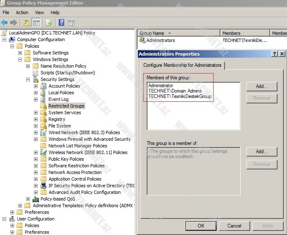Toggle Show/Hide Console Tree toolbar icon
The height and width of the screenshot is (235, 287).
tap(36, 23)
